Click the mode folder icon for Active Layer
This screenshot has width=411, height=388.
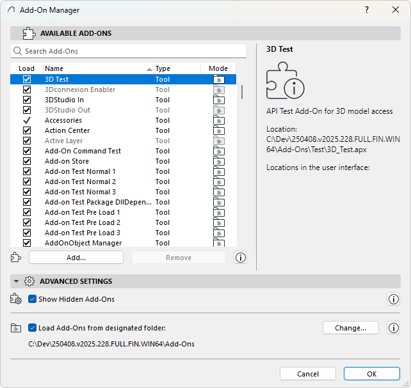(x=219, y=141)
